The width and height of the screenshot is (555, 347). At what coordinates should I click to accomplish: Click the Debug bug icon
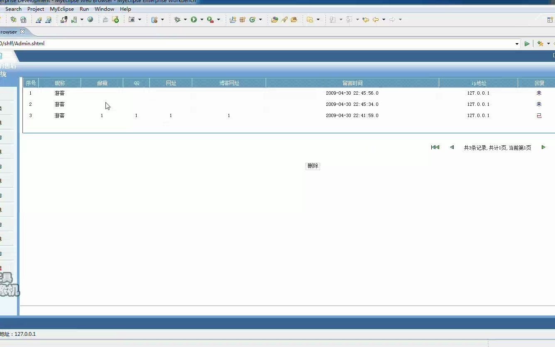[177, 20]
